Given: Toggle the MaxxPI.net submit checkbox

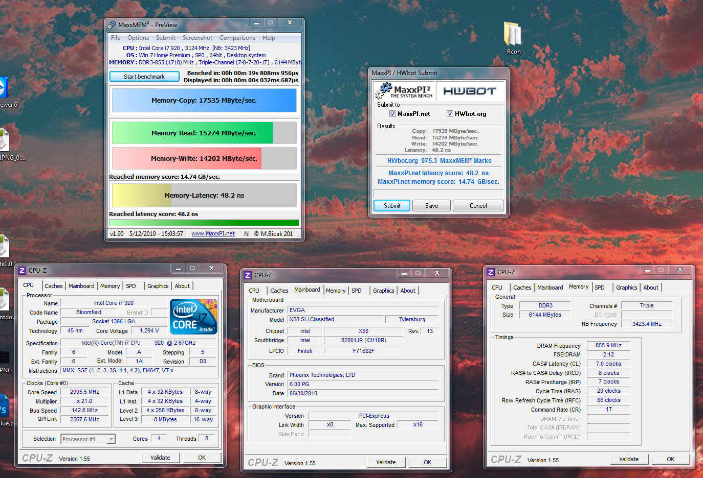Looking at the screenshot, I should coord(392,114).
